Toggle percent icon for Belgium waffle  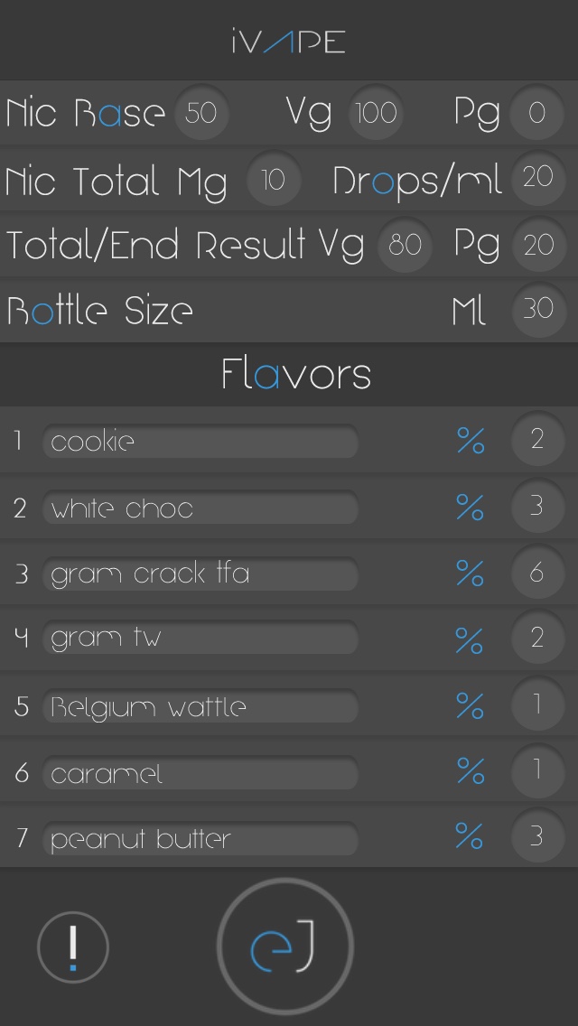(470, 705)
